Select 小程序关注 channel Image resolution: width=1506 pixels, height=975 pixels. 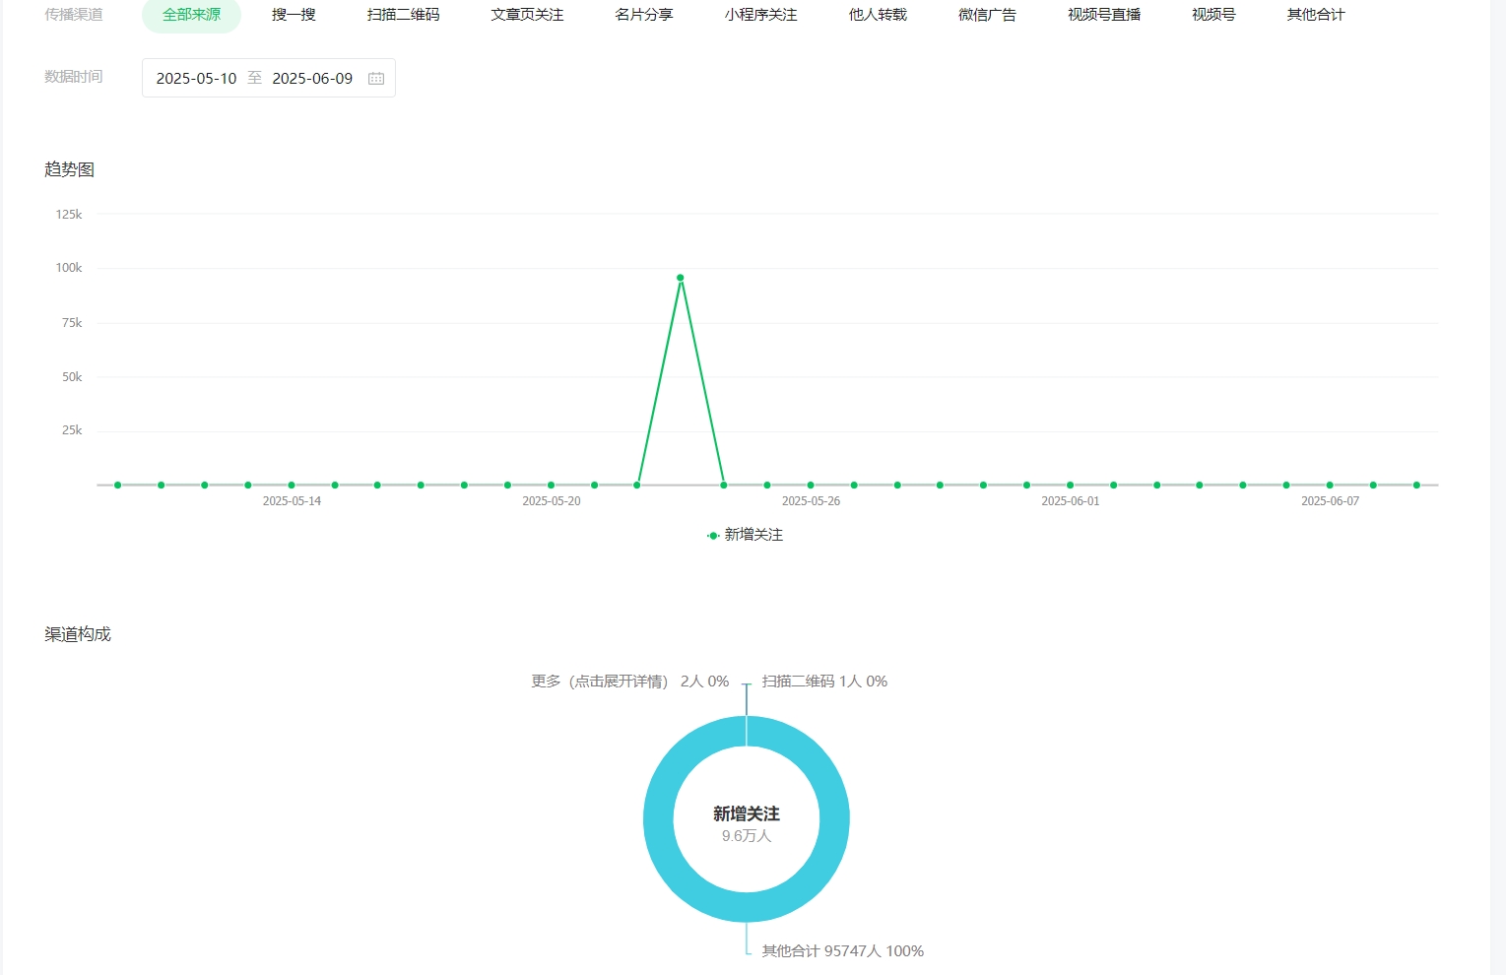(761, 15)
